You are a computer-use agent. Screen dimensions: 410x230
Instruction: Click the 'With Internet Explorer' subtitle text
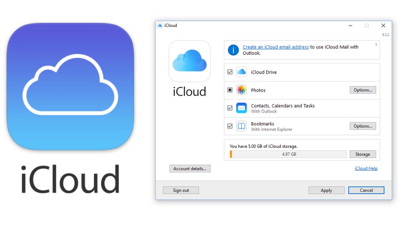click(x=272, y=129)
